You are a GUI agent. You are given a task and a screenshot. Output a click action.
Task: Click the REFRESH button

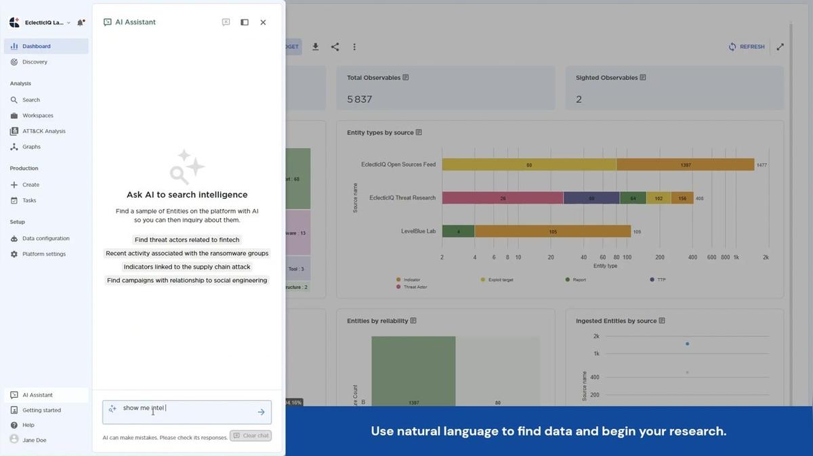click(747, 47)
